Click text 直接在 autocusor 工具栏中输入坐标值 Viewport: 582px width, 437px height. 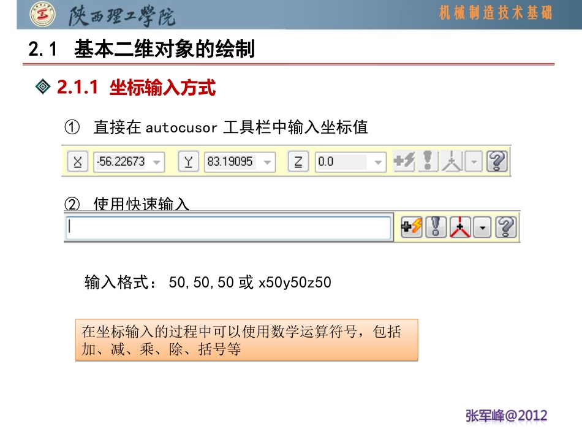(230, 127)
